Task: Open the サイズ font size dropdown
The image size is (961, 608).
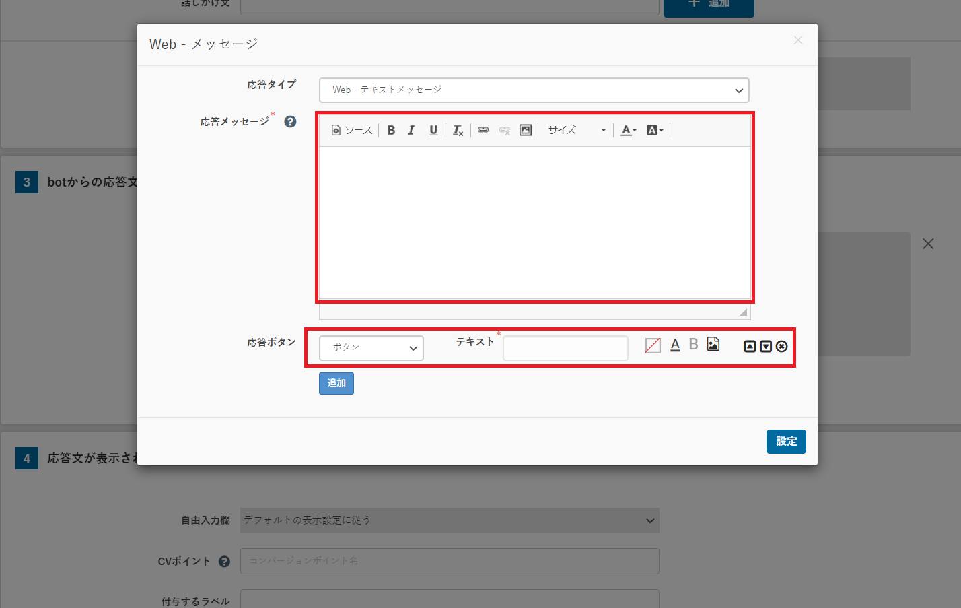Action: click(x=576, y=130)
